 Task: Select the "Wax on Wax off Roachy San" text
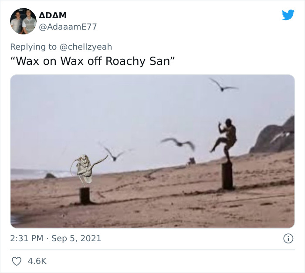pyautogui.click(x=92, y=61)
